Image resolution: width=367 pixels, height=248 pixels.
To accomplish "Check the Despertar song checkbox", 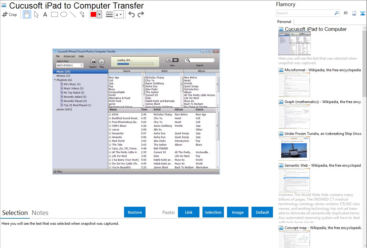I will [110, 133].
